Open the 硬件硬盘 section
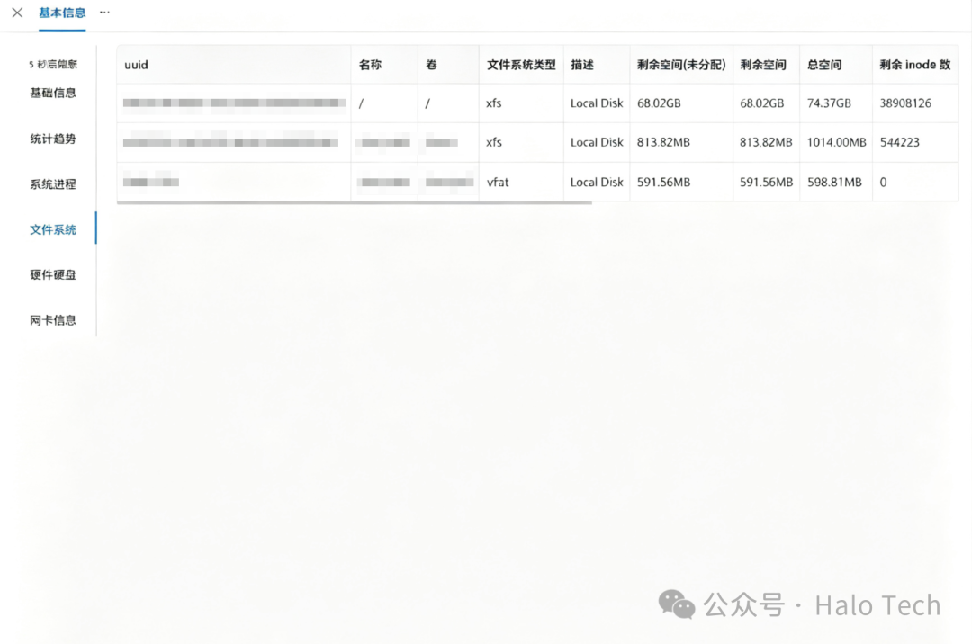The image size is (972, 644). pos(53,275)
